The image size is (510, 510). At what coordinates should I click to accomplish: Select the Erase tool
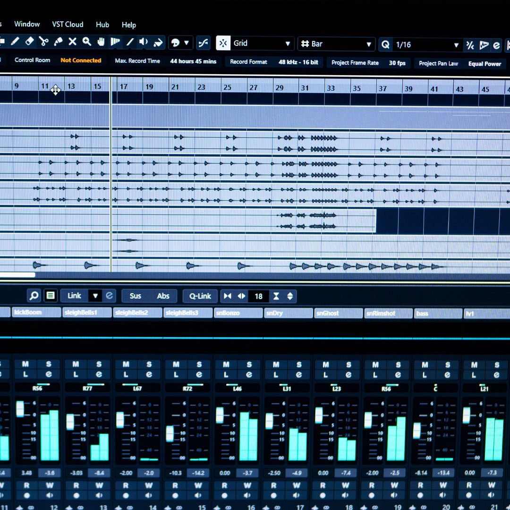29,41
